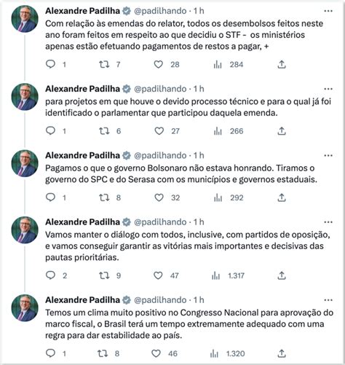Screen dimensions: 345x365
Task: Like the tweet about emendas do relator
Action: click(x=159, y=64)
